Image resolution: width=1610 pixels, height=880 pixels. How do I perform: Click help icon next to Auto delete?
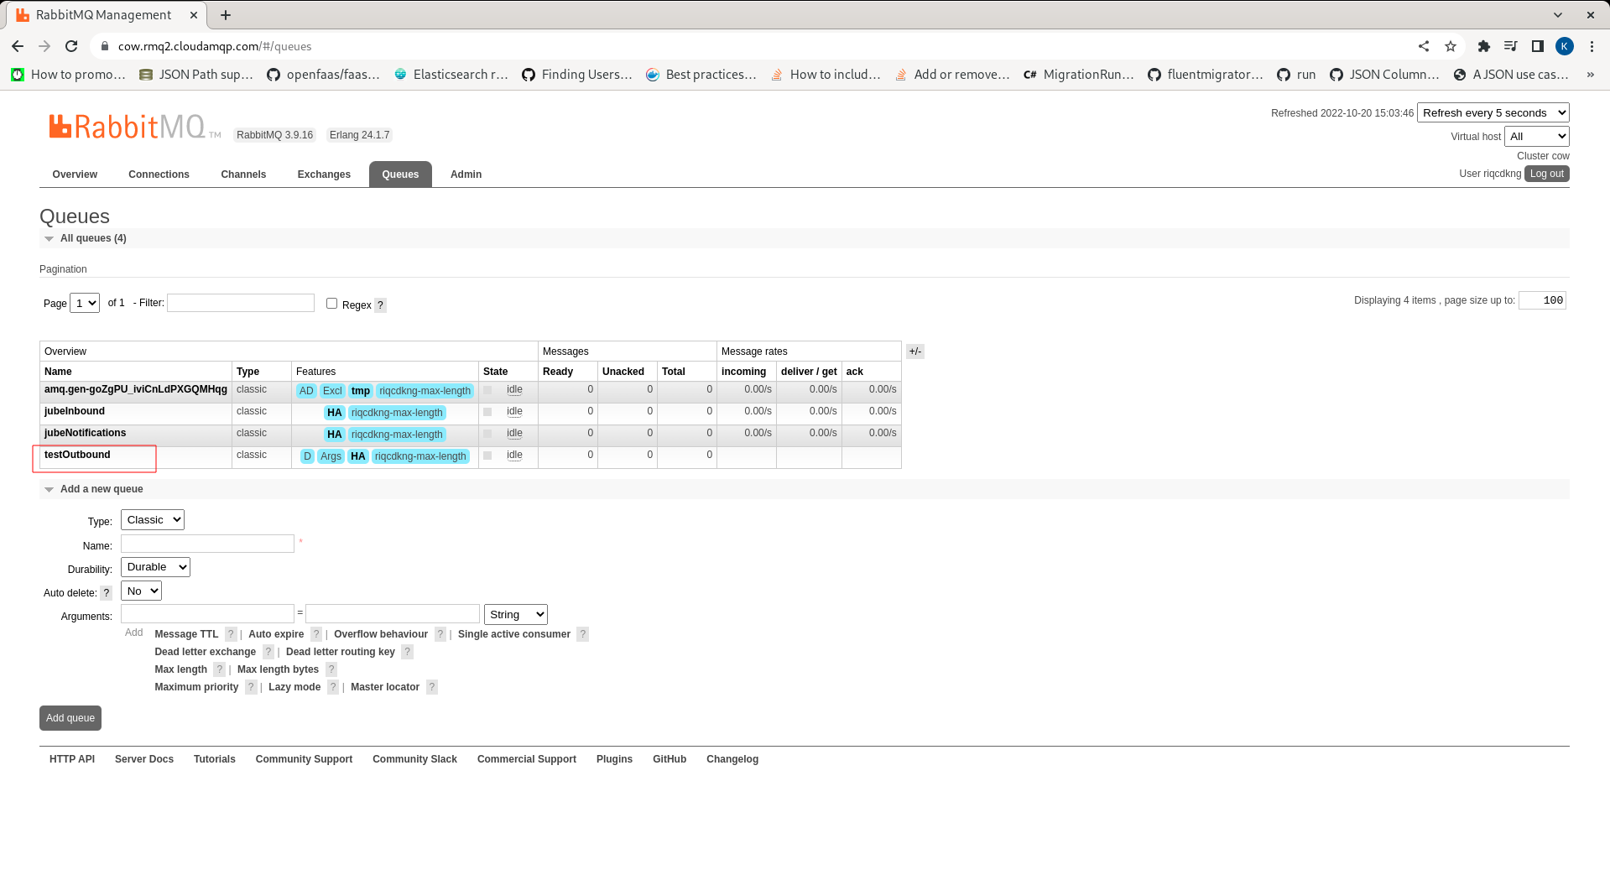pyautogui.click(x=107, y=593)
